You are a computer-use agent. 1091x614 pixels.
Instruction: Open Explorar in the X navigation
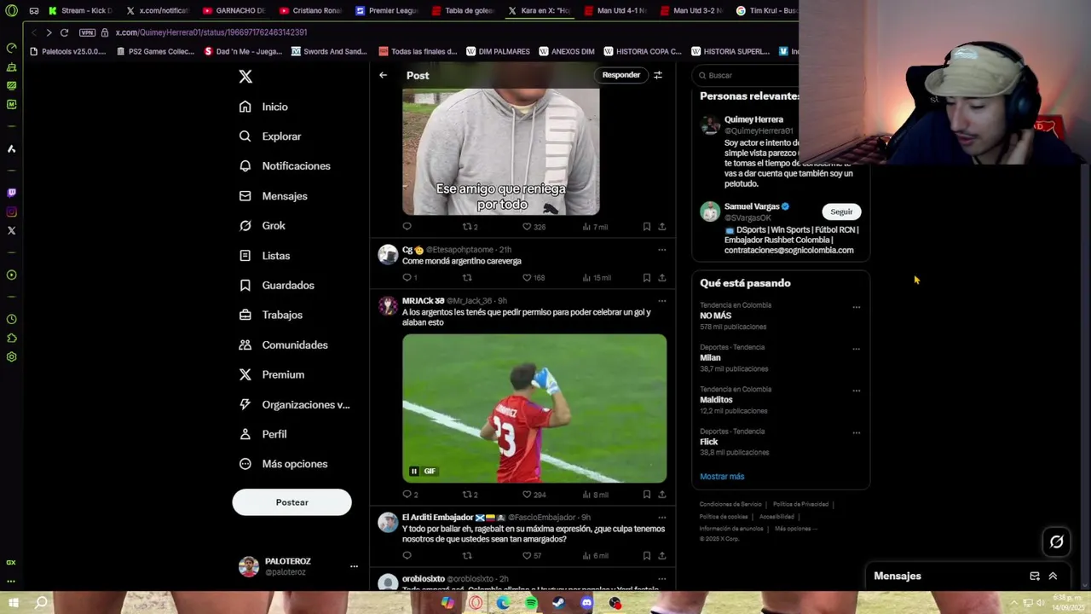[271, 136]
